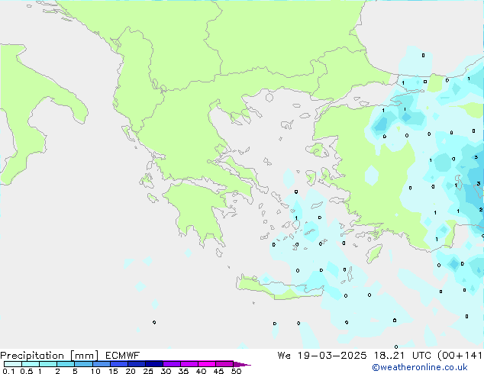Screen dimensions: 484x374
Task: Click the date 'We 19-03-2025' text
Action: (x=322, y=356)
